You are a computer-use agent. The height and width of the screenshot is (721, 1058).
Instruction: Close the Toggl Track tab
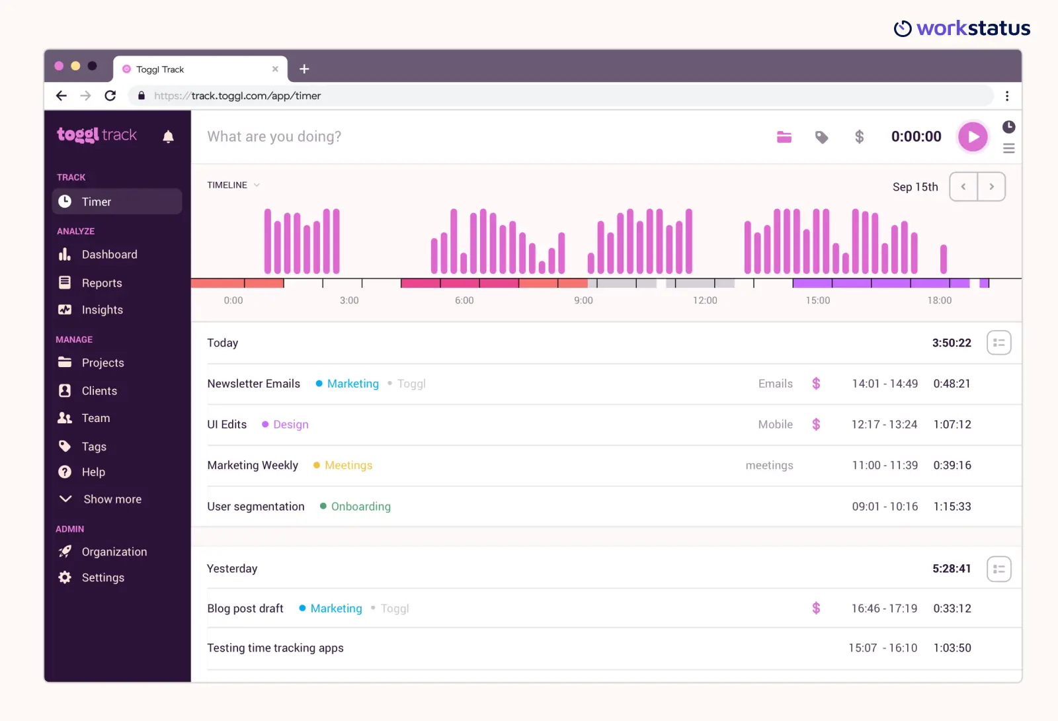tap(275, 69)
